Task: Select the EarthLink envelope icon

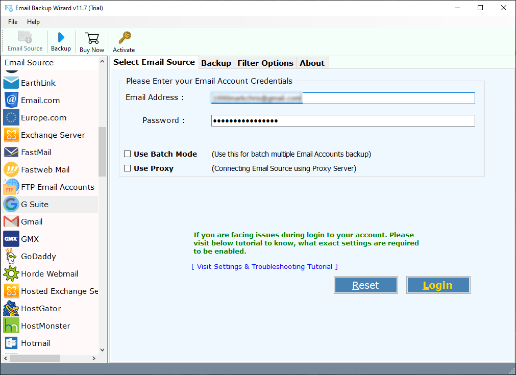Action: [x=11, y=83]
